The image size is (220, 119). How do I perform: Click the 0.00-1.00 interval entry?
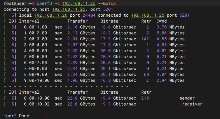[x=35, y=27]
